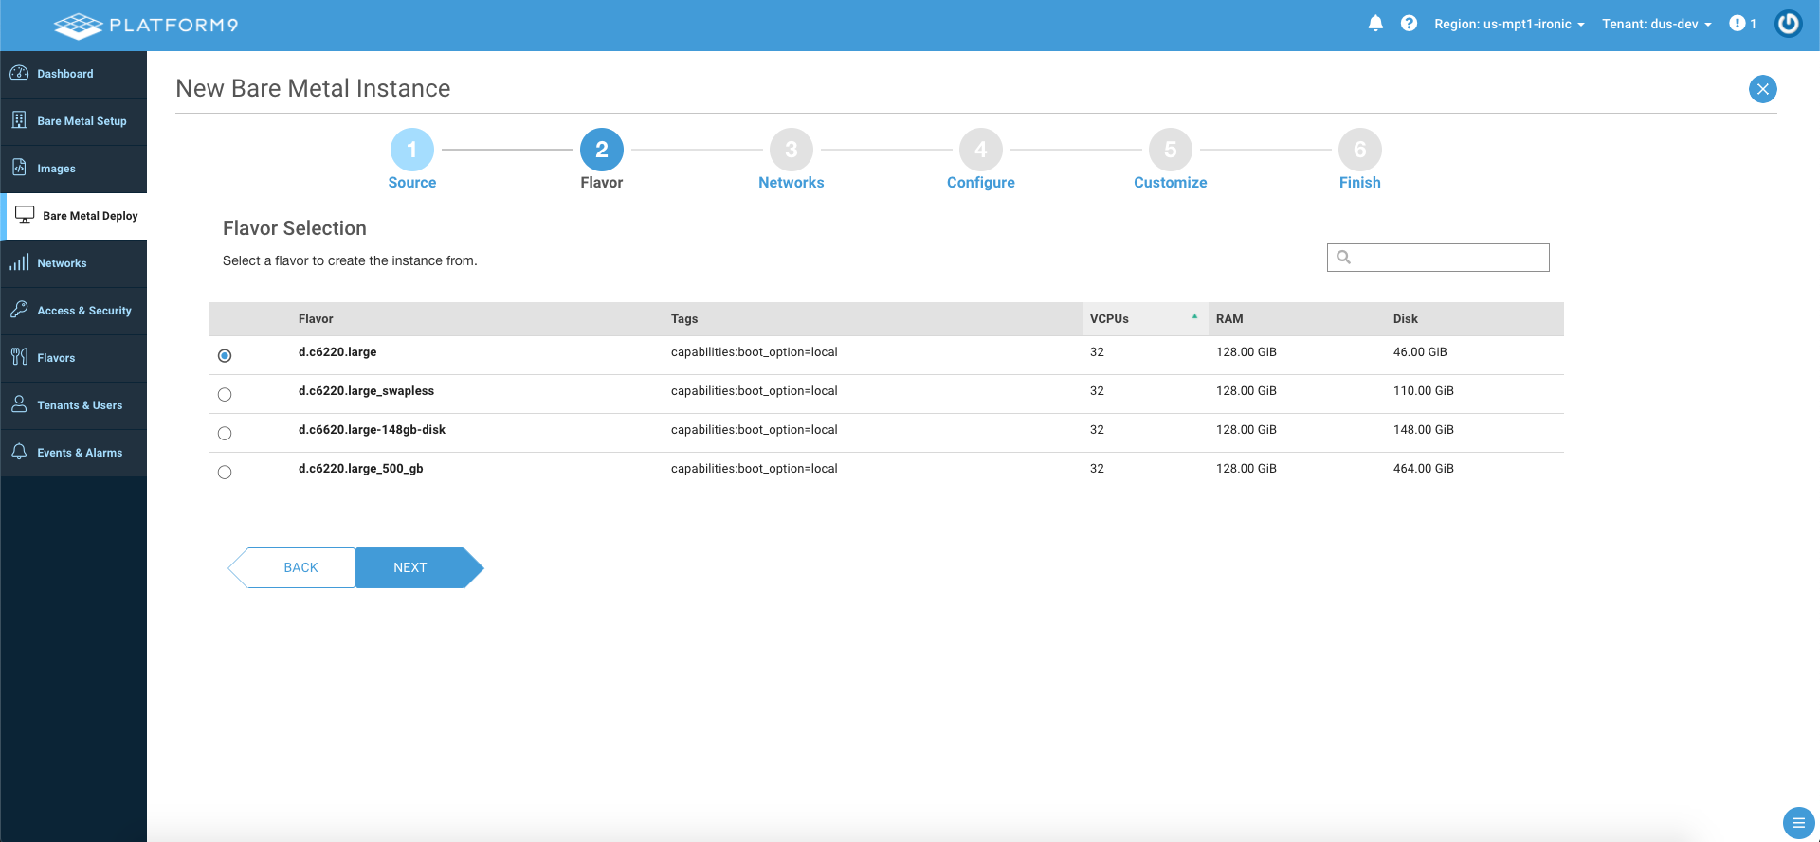The height and width of the screenshot is (842, 1820).
Task: Click the step 6 Finish circle
Action: point(1360,150)
